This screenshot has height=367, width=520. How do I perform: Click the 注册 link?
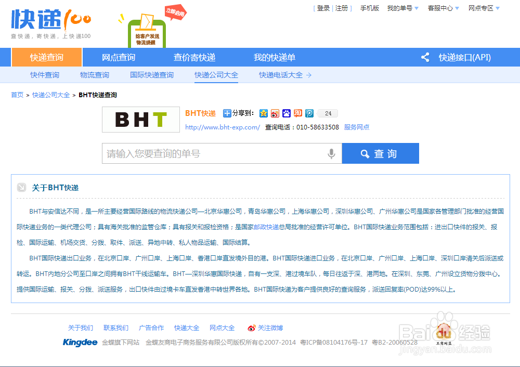coord(342,8)
